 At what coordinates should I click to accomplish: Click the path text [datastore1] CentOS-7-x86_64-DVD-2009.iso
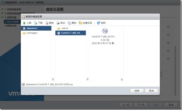49,84
